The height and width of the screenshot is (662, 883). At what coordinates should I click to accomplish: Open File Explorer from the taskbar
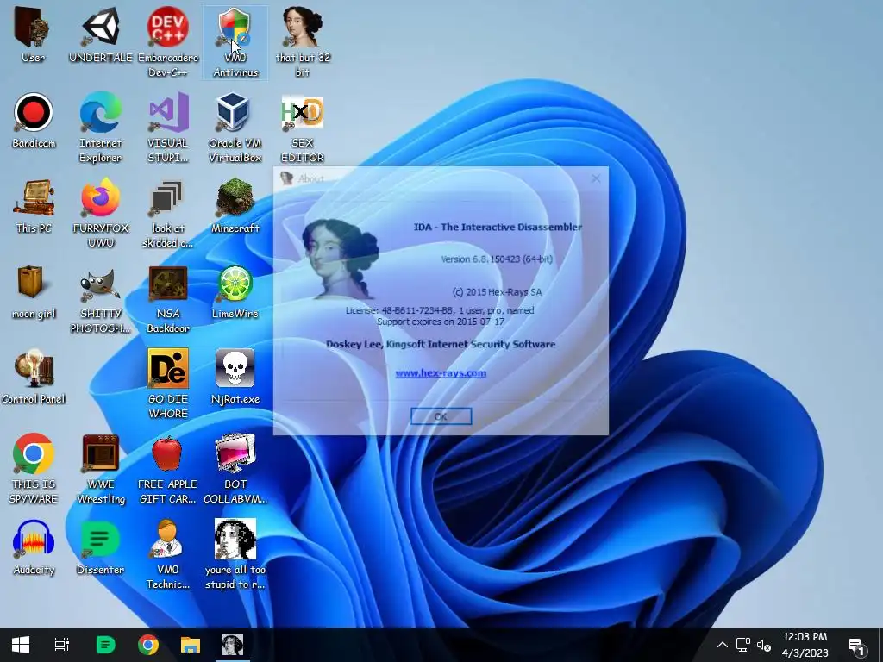coord(191,645)
